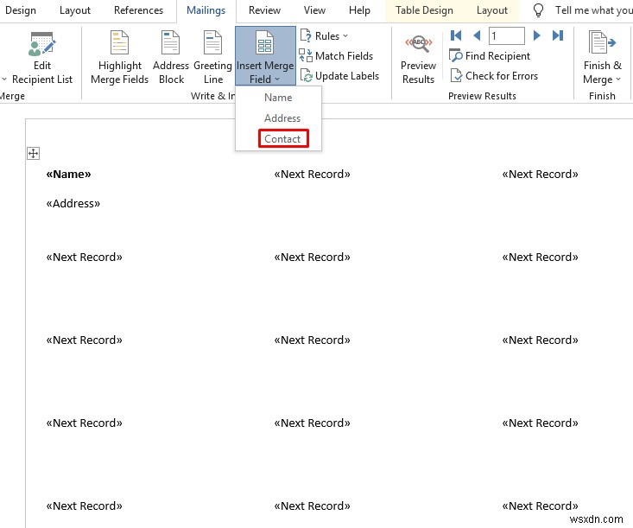This screenshot has width=633, height=528.
Task: Go to last record
Action: (558, 35)
